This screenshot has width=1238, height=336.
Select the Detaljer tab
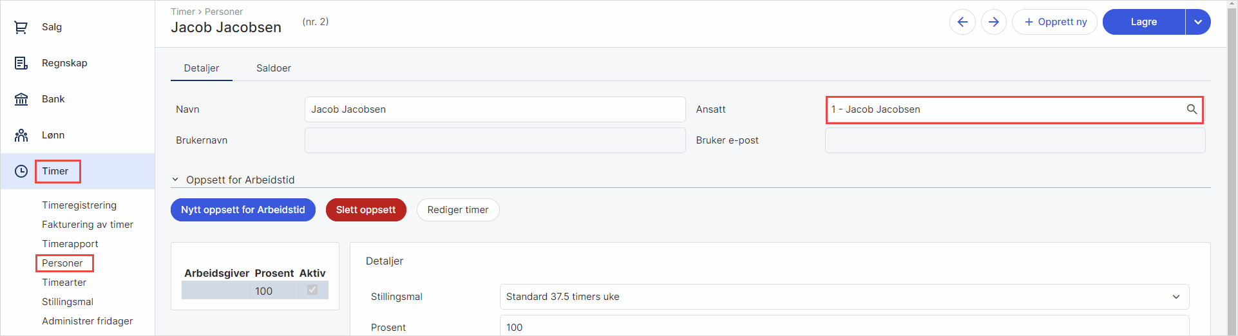coord(202,68)
